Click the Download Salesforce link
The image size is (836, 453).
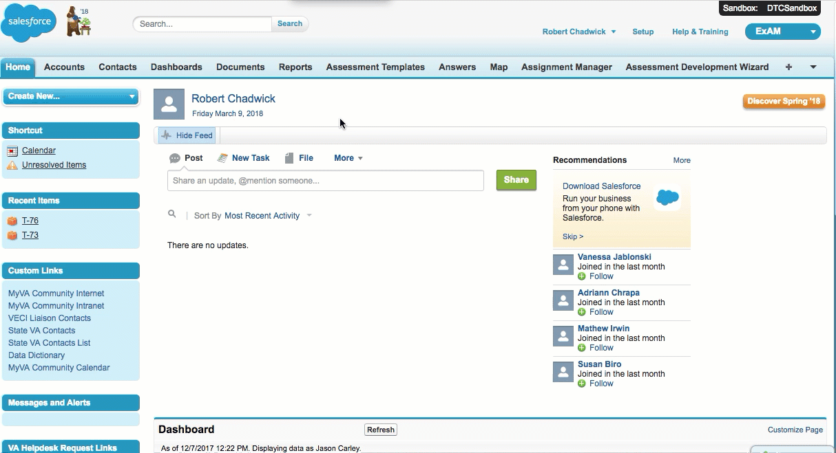[x=602, y=186]
